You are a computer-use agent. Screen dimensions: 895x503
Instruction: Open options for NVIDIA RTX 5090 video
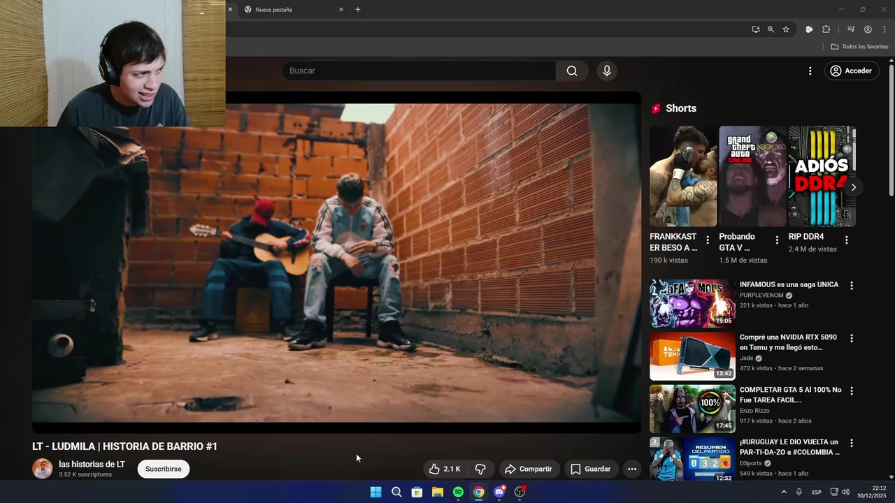[x=852, y=338]
